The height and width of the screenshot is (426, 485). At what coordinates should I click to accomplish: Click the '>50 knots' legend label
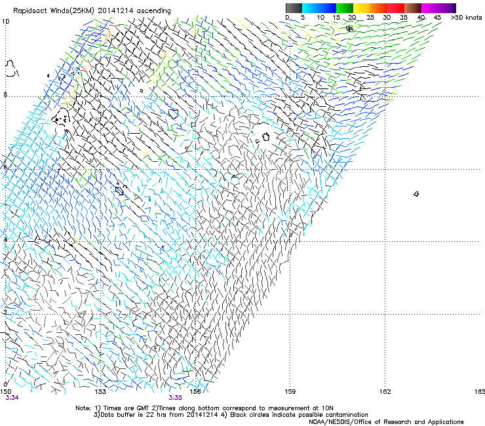466,17
